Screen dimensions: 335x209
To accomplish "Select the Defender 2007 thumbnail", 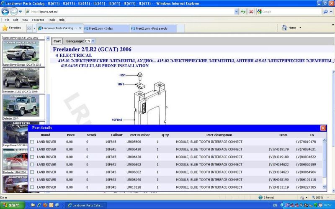I will tap(21, 106).
